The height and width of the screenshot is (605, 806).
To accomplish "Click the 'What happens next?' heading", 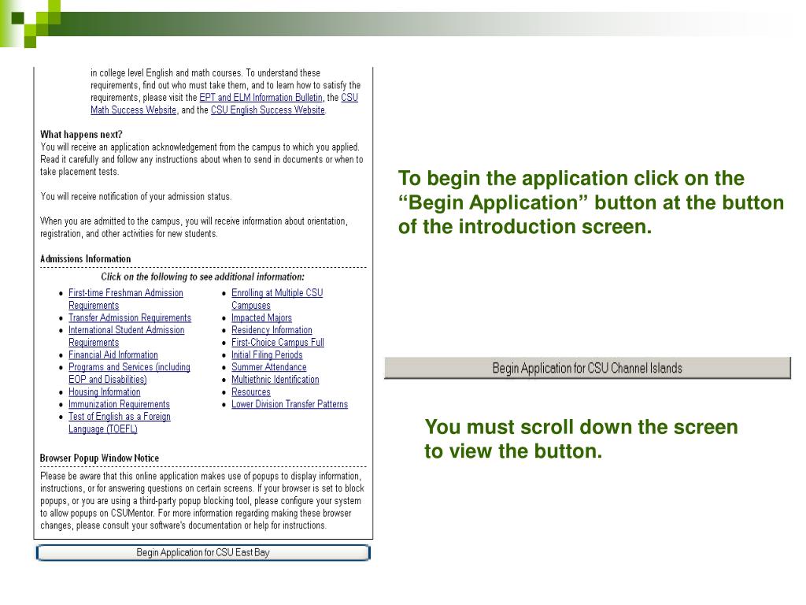I will pyautogui.click(x=81, y=134).
